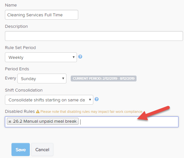
Task: Click inside the Disabled Rules tag box
Action: pyautogui.click(x=129, y=122)
